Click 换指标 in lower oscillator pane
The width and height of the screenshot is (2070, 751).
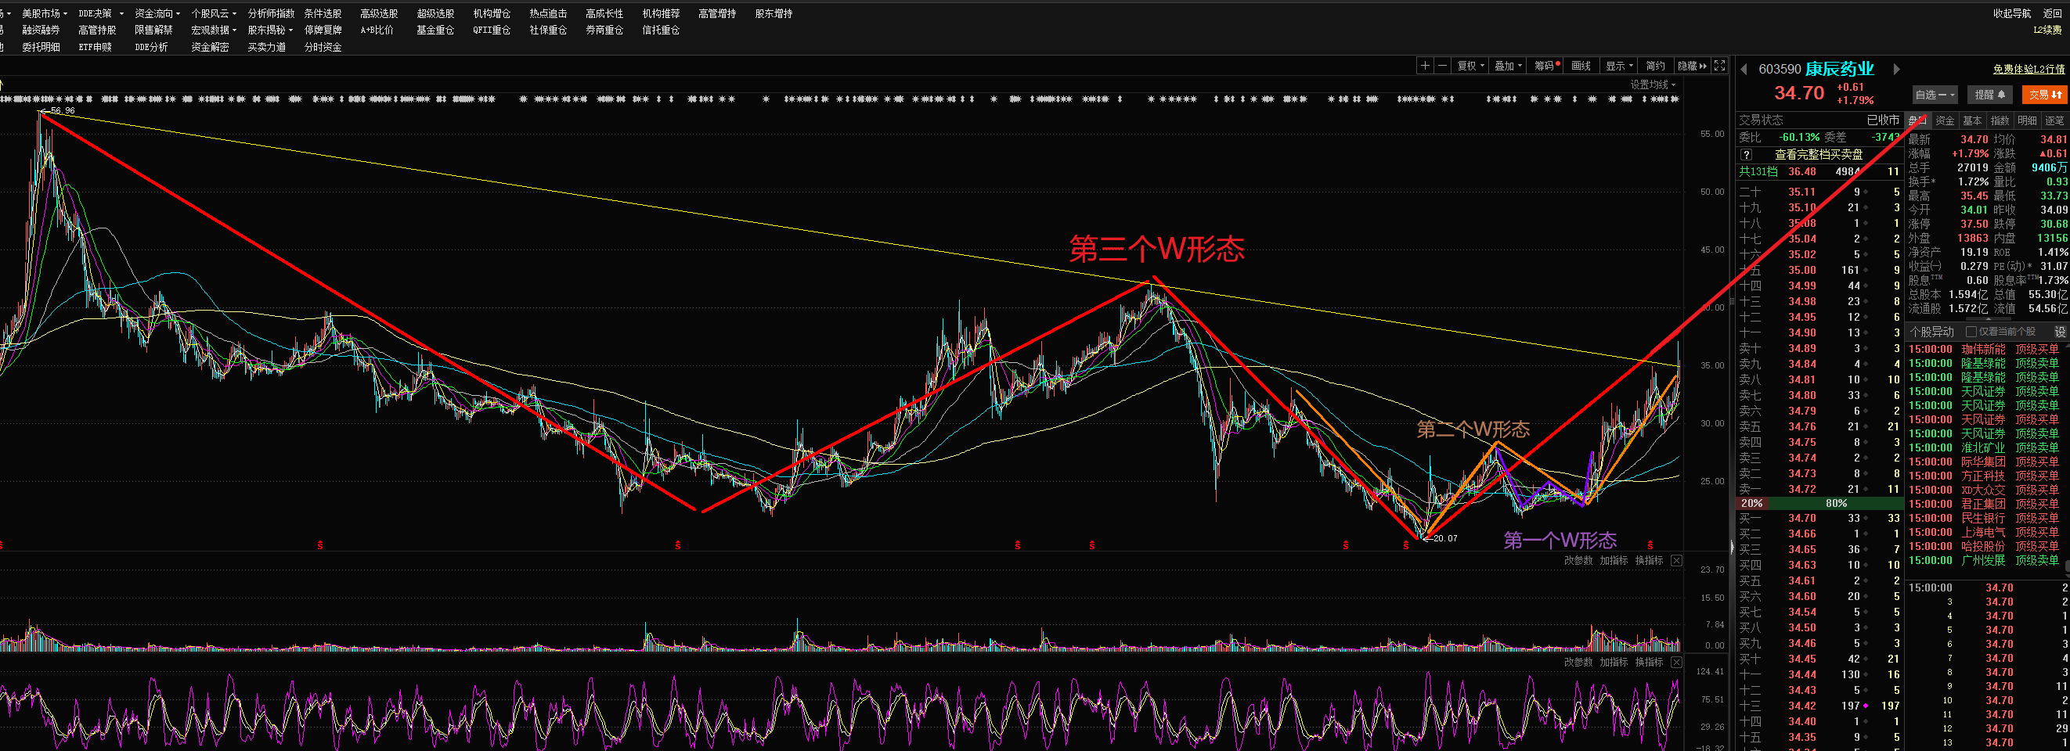(1649, 663)
